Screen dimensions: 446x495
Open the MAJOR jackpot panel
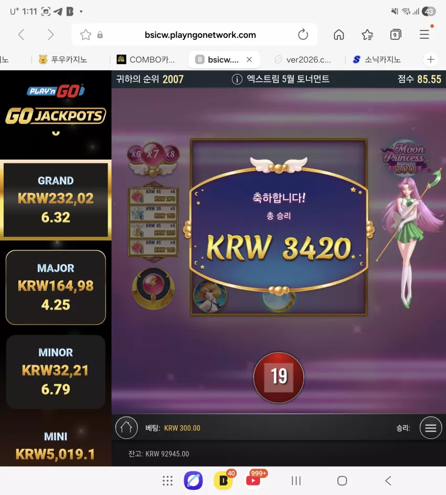click(x=56, y=287)
